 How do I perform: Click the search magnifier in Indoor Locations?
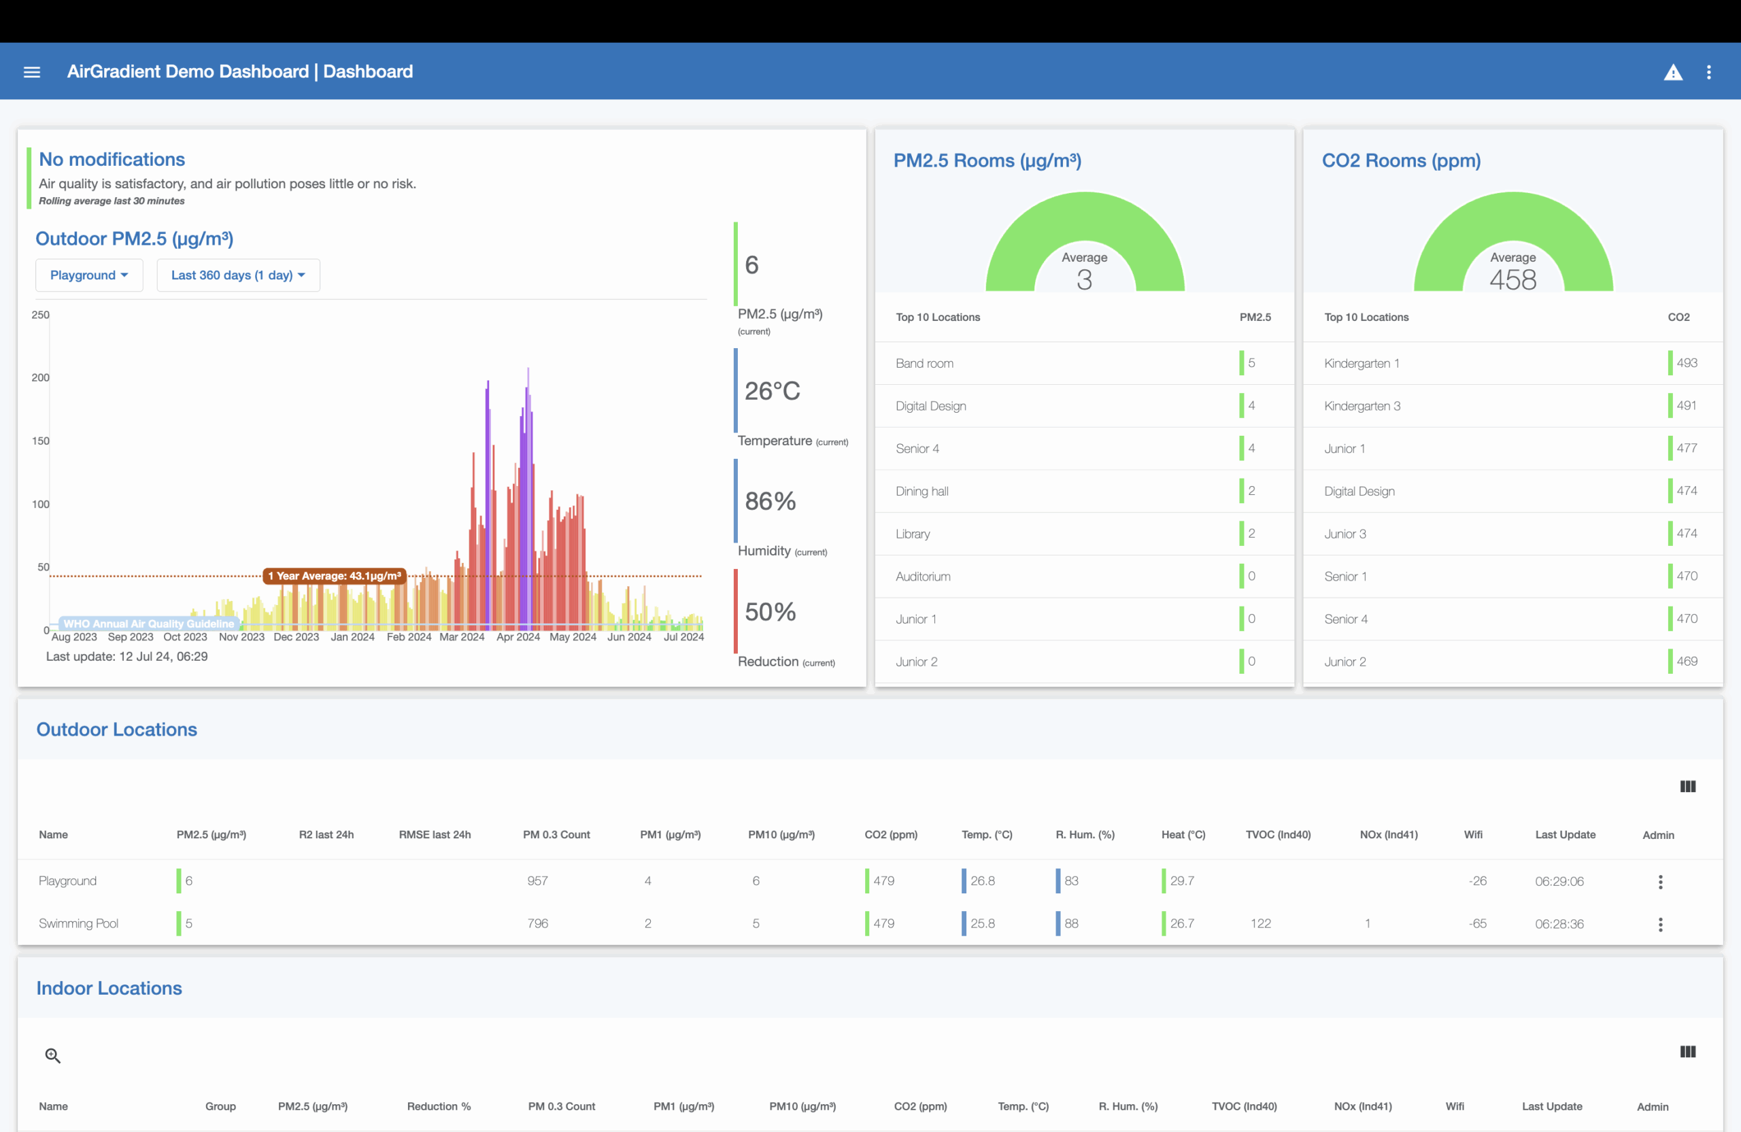52,1055
